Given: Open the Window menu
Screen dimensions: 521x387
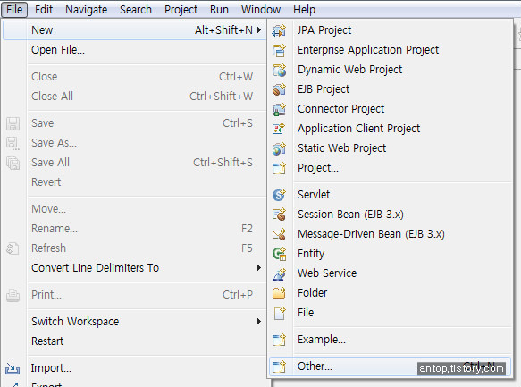Looking at the screenshot, I should 261,9.
